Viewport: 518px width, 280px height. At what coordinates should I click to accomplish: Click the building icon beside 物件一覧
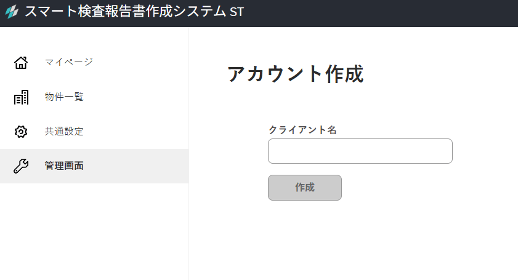pos(21,97)
